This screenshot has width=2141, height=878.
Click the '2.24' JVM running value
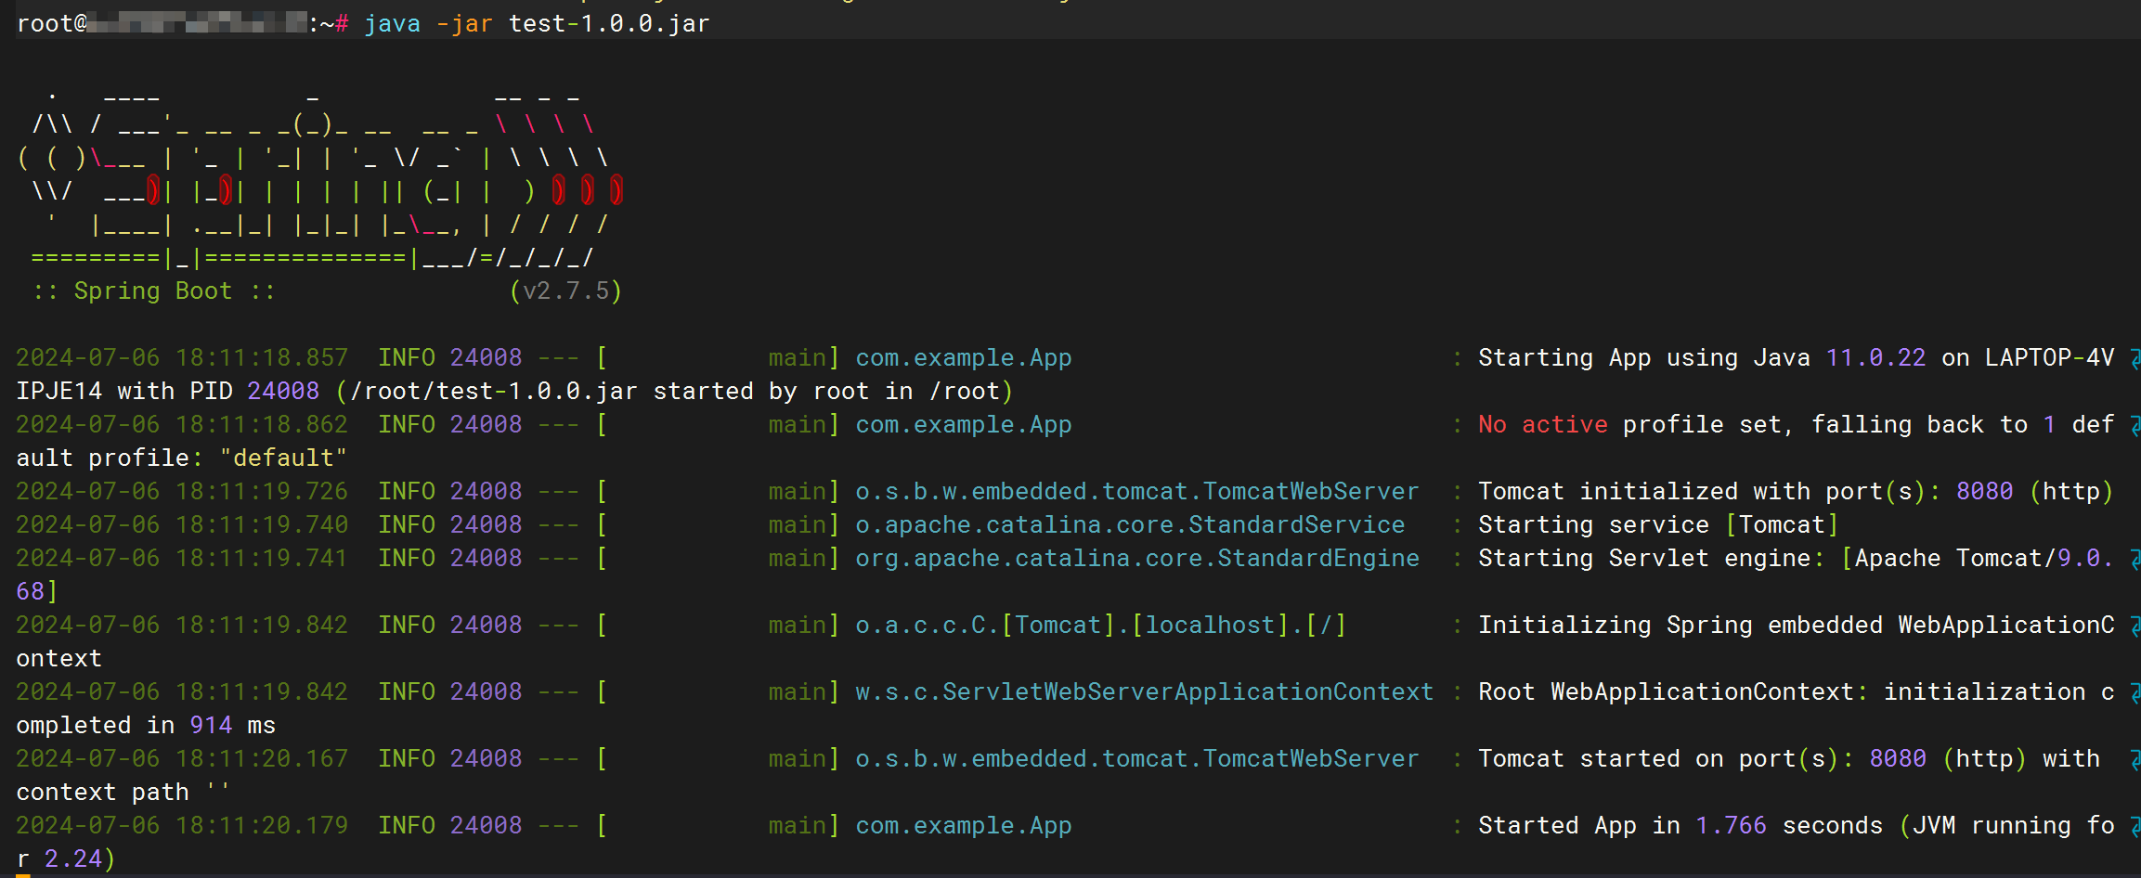click(x=73, y=859)
